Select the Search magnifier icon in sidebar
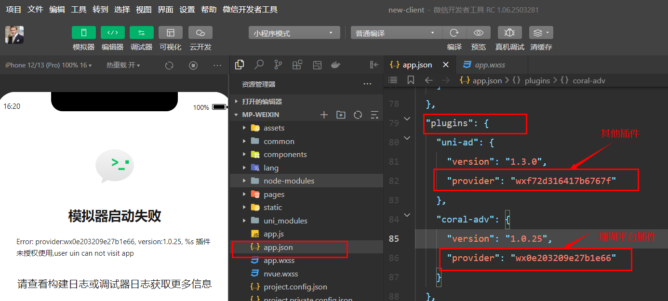 coord(259,65)
